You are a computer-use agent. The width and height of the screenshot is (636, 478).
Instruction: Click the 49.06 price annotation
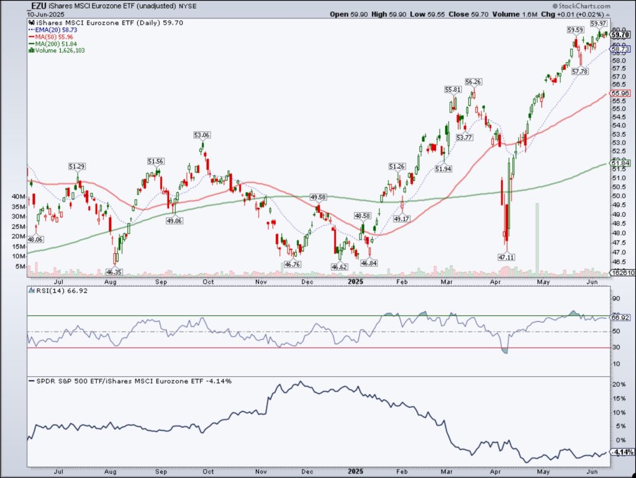[x=175, y=221]
